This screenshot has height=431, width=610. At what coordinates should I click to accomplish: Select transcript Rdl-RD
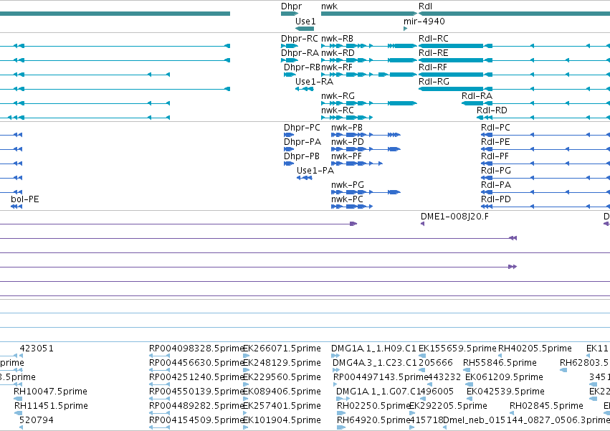(492, 110)
